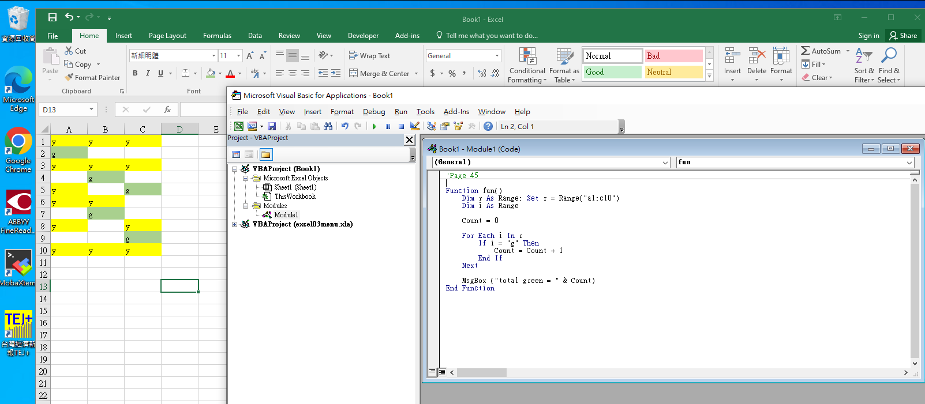The height and width of the screenshot is (404, 925).
Task: Open the Project Explorer icon in toolbar
Action: [x=432, y=127]
